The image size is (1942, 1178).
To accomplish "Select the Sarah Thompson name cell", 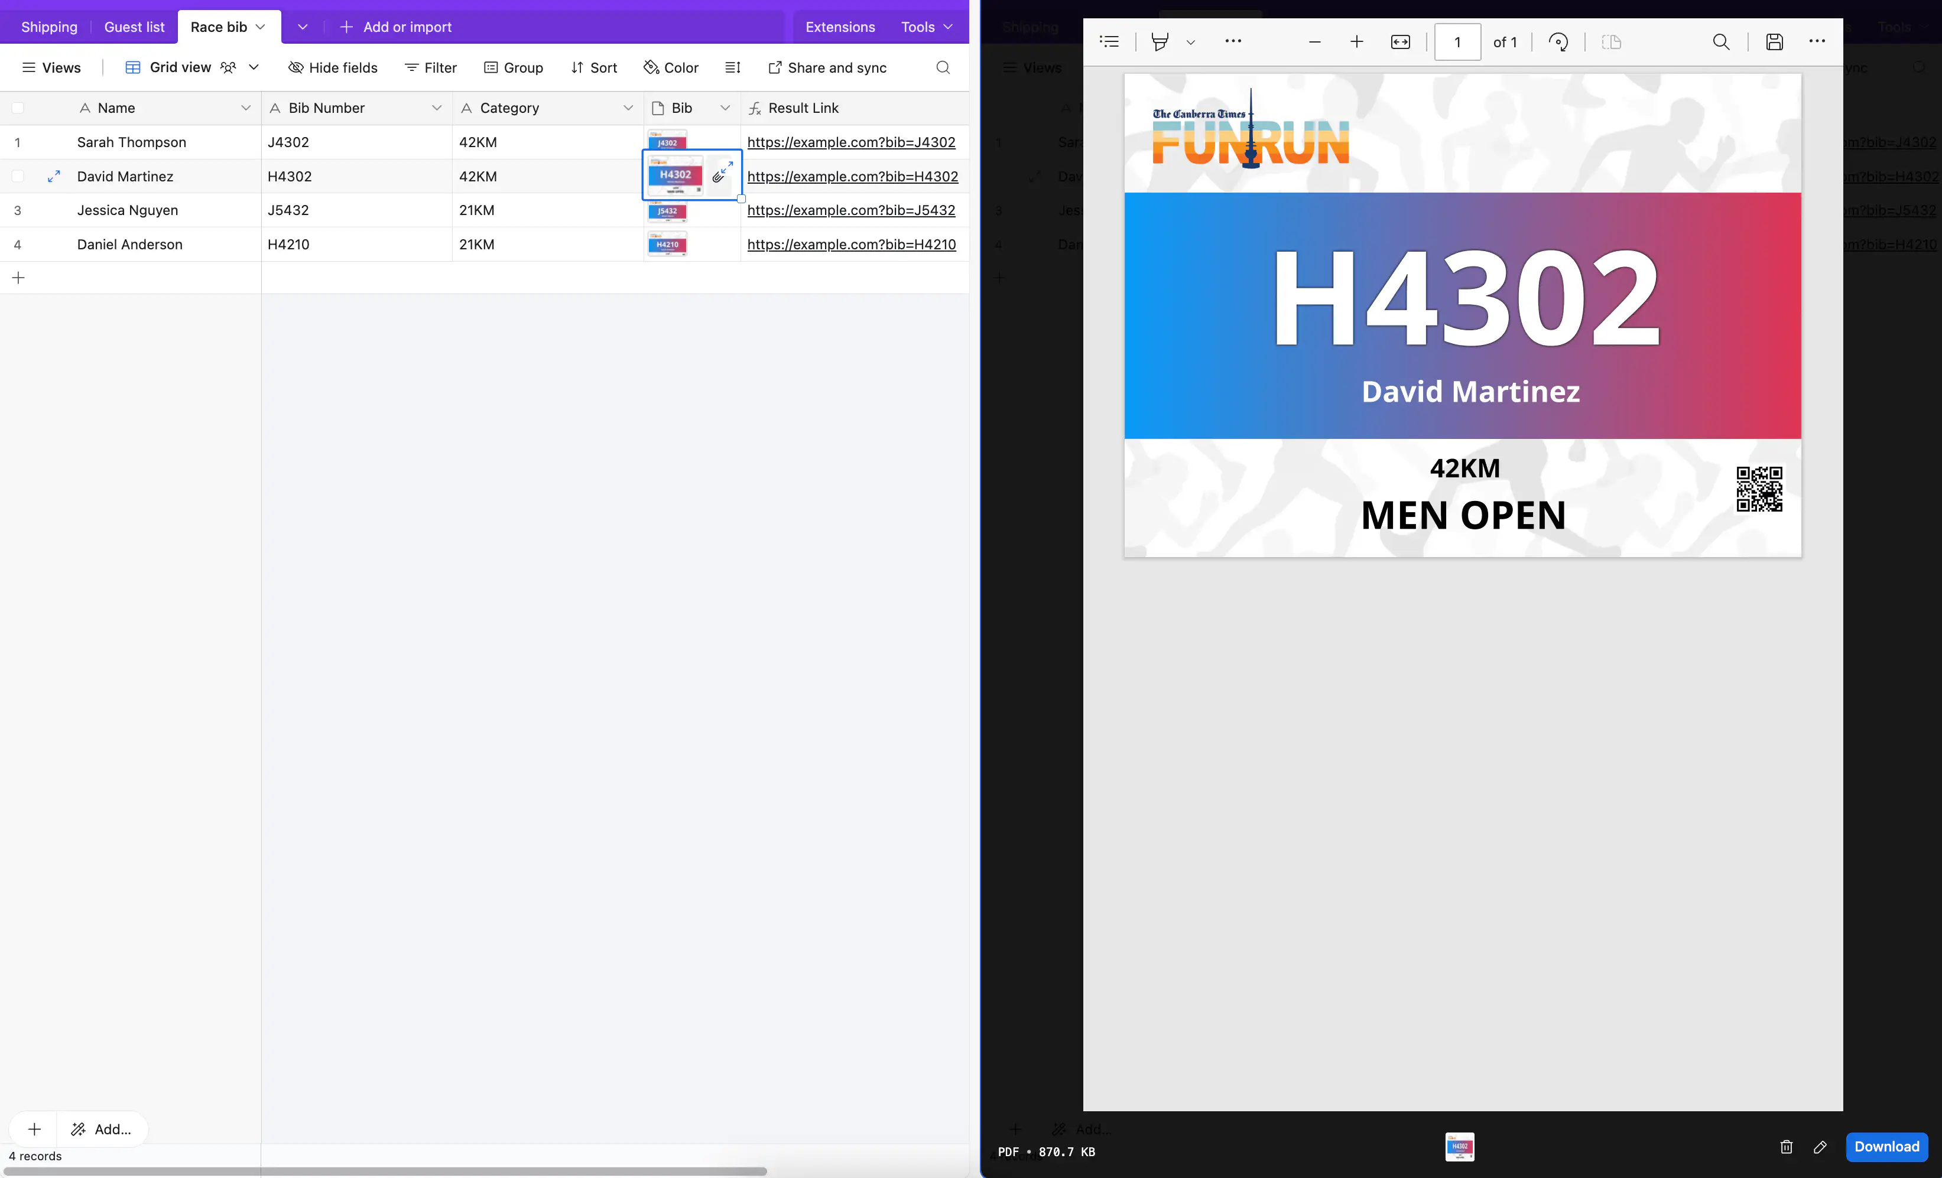I will click(131, 142).
